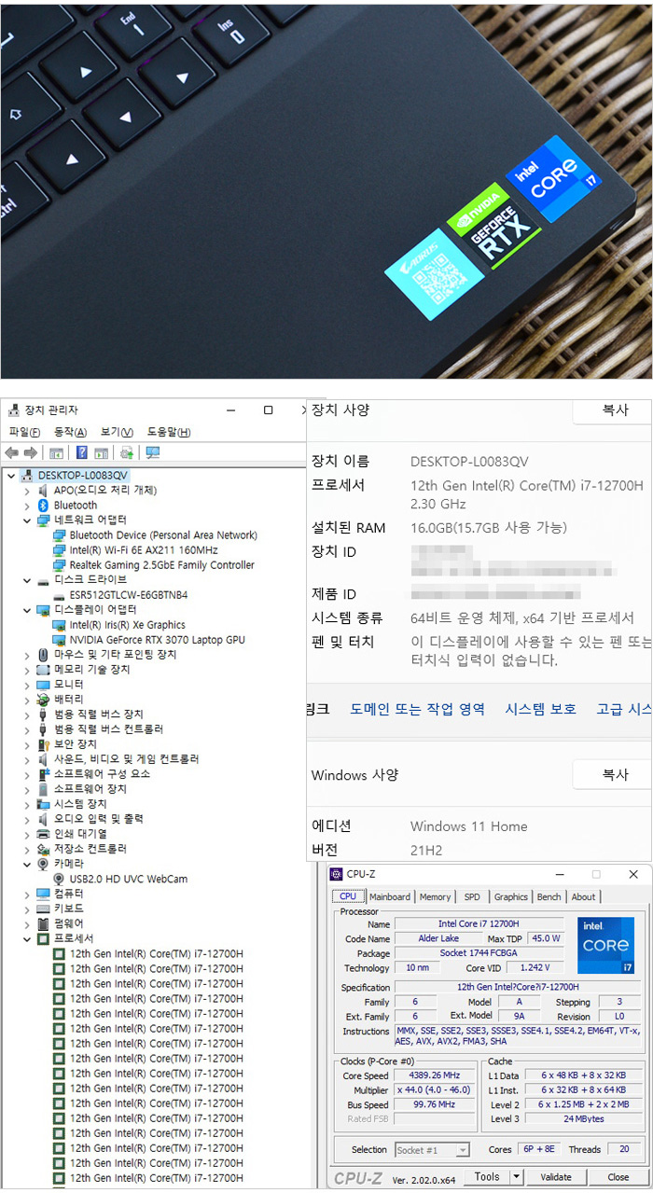Click the 오디오 입력 및 출력 icon
Screen dimensions: 653x1193
[43, 818]
